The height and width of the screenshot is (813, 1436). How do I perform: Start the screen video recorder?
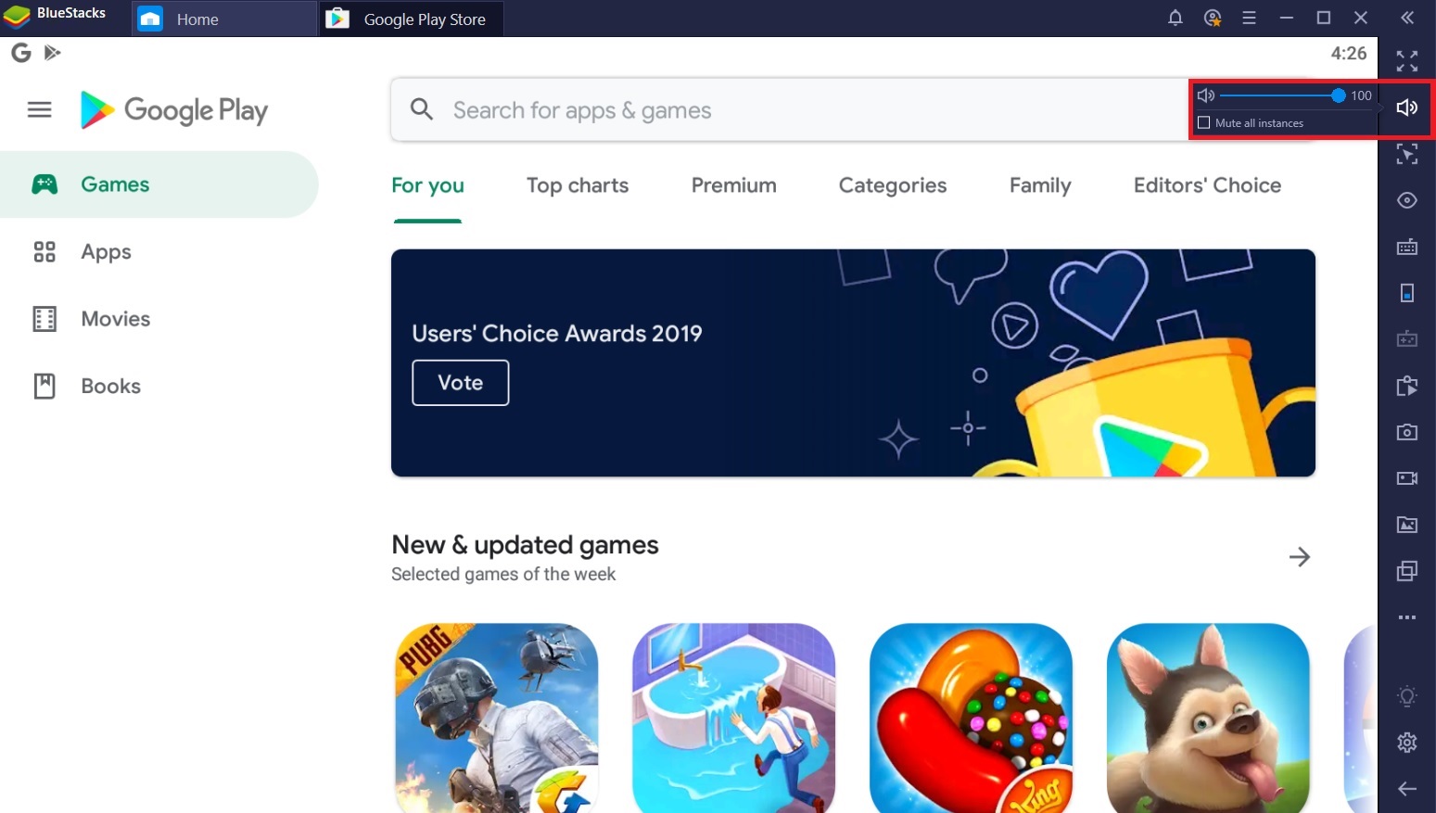pos(1406,478)
